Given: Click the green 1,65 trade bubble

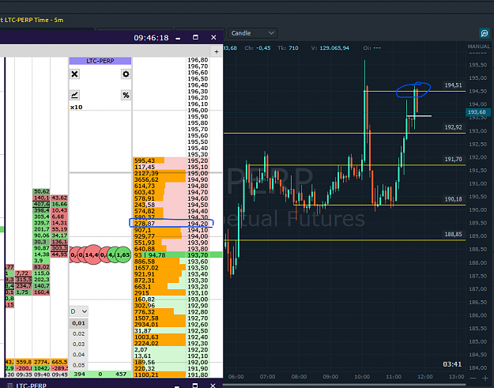Looking at the screenshot, I should coord(123,254).
